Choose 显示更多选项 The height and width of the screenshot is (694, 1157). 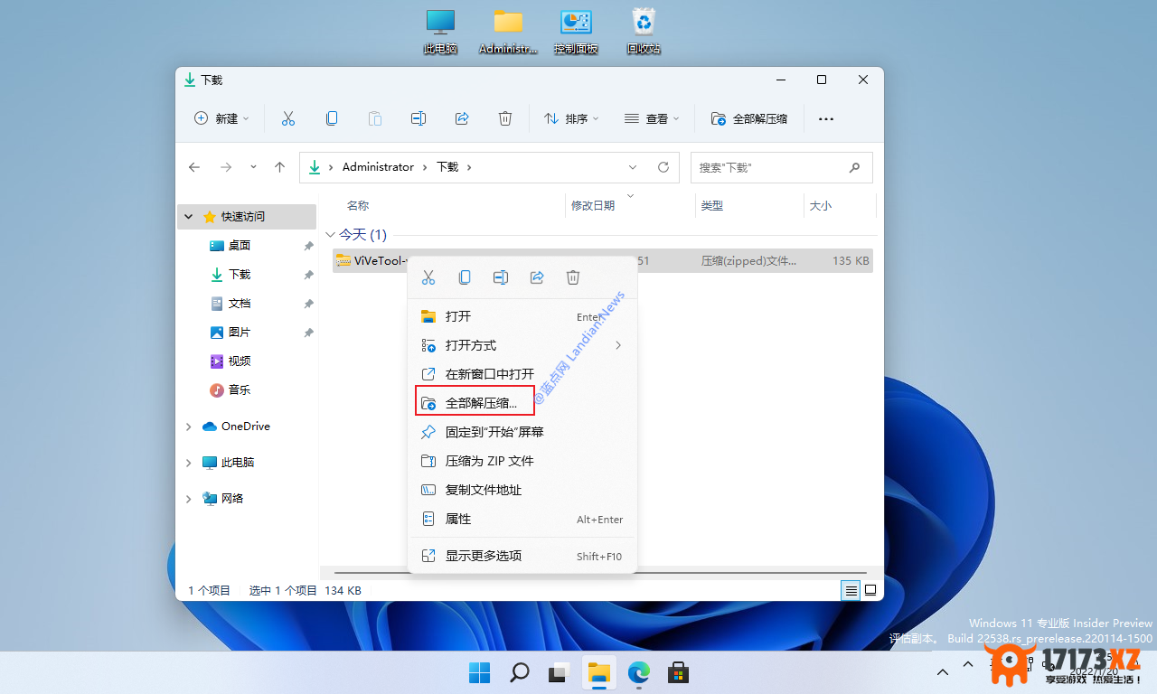coord(522,556)
